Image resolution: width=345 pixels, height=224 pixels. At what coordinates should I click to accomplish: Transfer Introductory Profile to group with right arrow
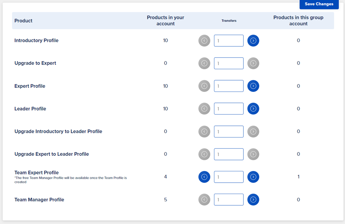click(x=253, y=41)
